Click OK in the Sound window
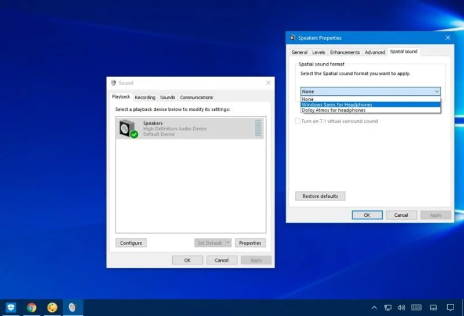This screenshot has width=464, height=316. pyautogui.click(x=187, y=260)
